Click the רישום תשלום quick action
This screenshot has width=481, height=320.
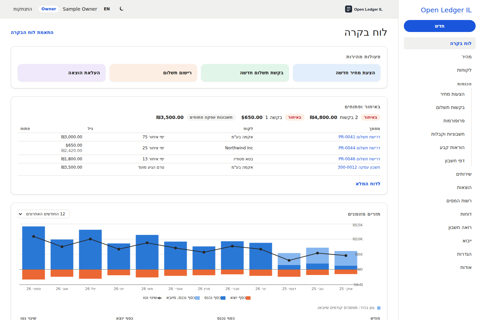pyautogui.click(x=153, y=73)
